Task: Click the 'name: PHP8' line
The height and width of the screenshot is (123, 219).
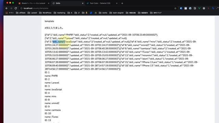Action: 51,76
